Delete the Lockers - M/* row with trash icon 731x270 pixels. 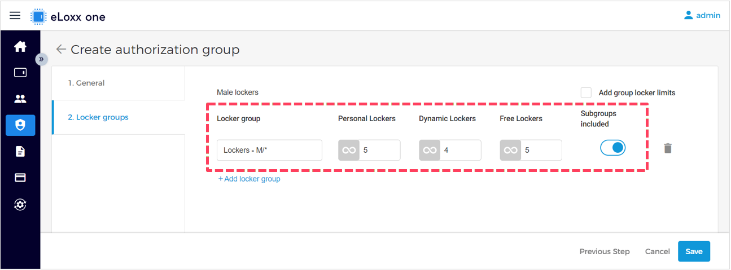pyautogui.click(x=668, y=148)
